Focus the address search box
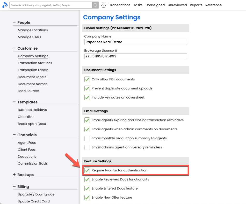246x204 pixels. [50, 5]
